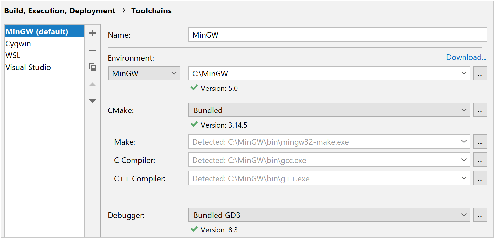
Task: Click the Toolchains breadcrumb
Action: 151,11
